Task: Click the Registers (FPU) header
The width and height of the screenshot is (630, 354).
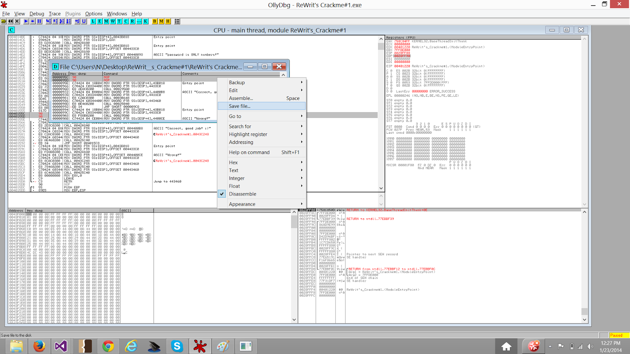Action: [x=483, y=37]
